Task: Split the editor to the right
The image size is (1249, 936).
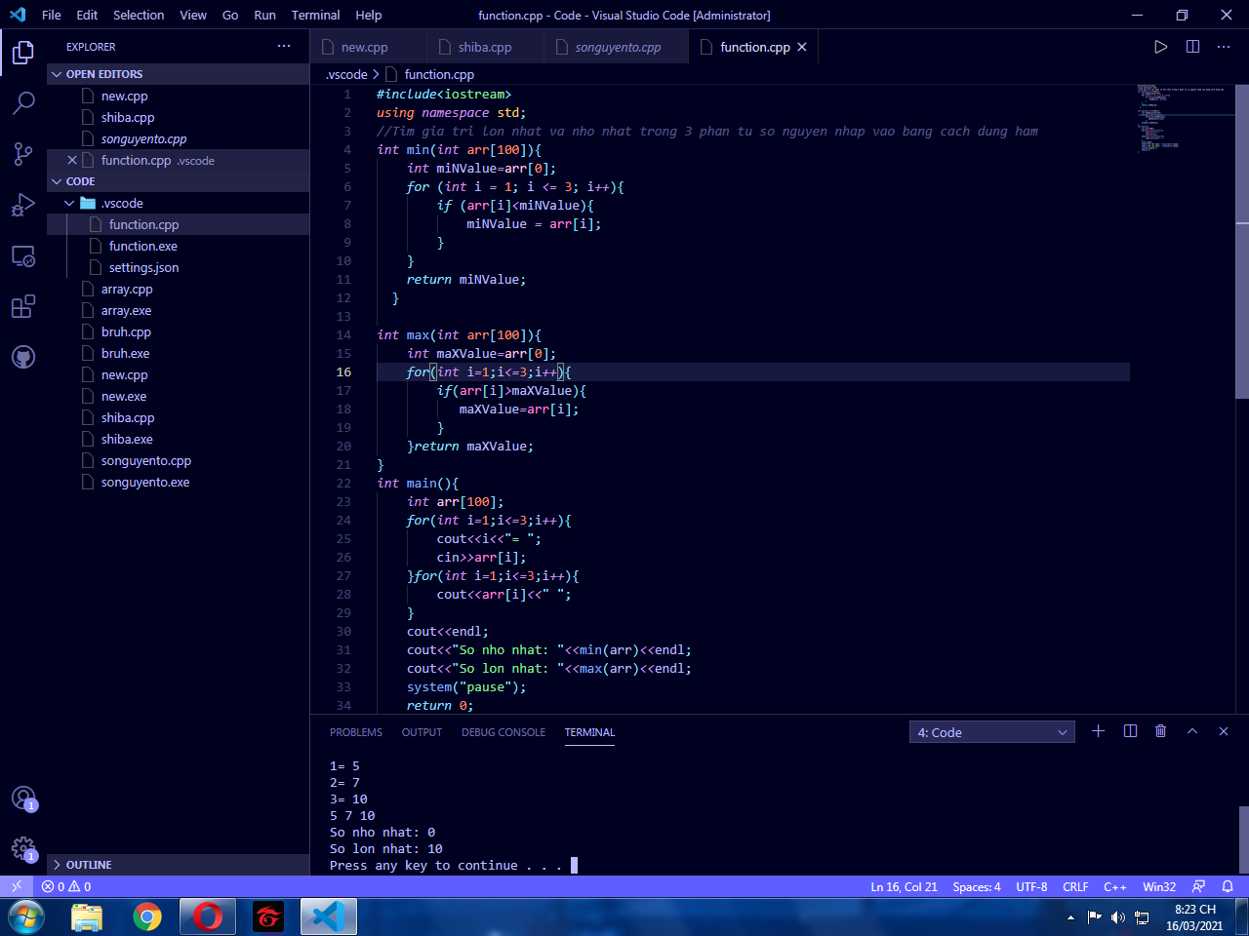Action: 1192,47
